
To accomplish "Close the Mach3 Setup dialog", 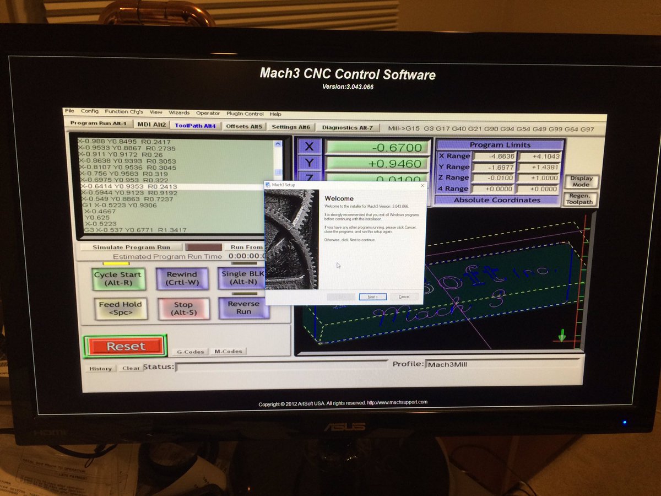I will (422, 185).
